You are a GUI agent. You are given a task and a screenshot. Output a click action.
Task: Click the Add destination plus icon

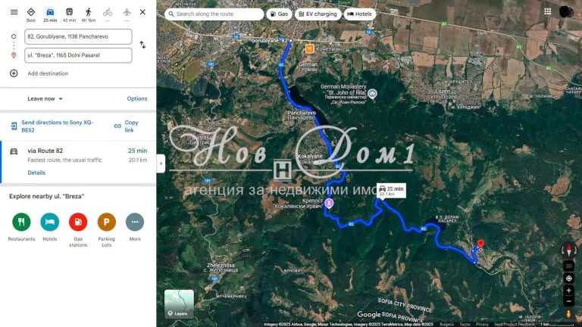point(14,73)
